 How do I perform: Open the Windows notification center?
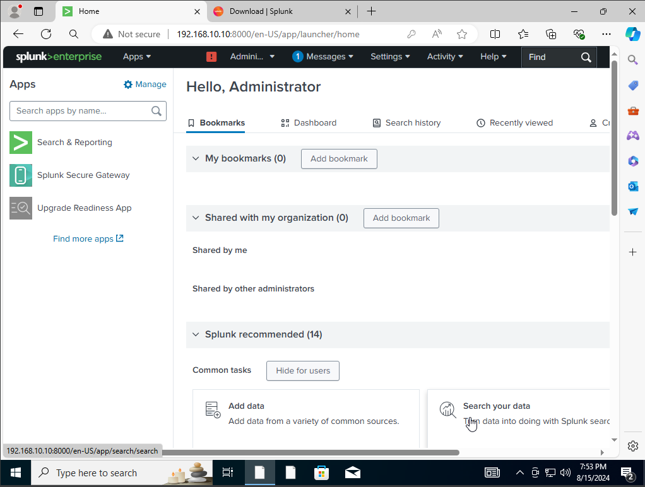[x=628, y=473]
